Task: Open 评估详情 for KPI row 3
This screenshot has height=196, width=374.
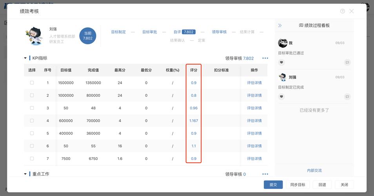Action: [254, 108]
